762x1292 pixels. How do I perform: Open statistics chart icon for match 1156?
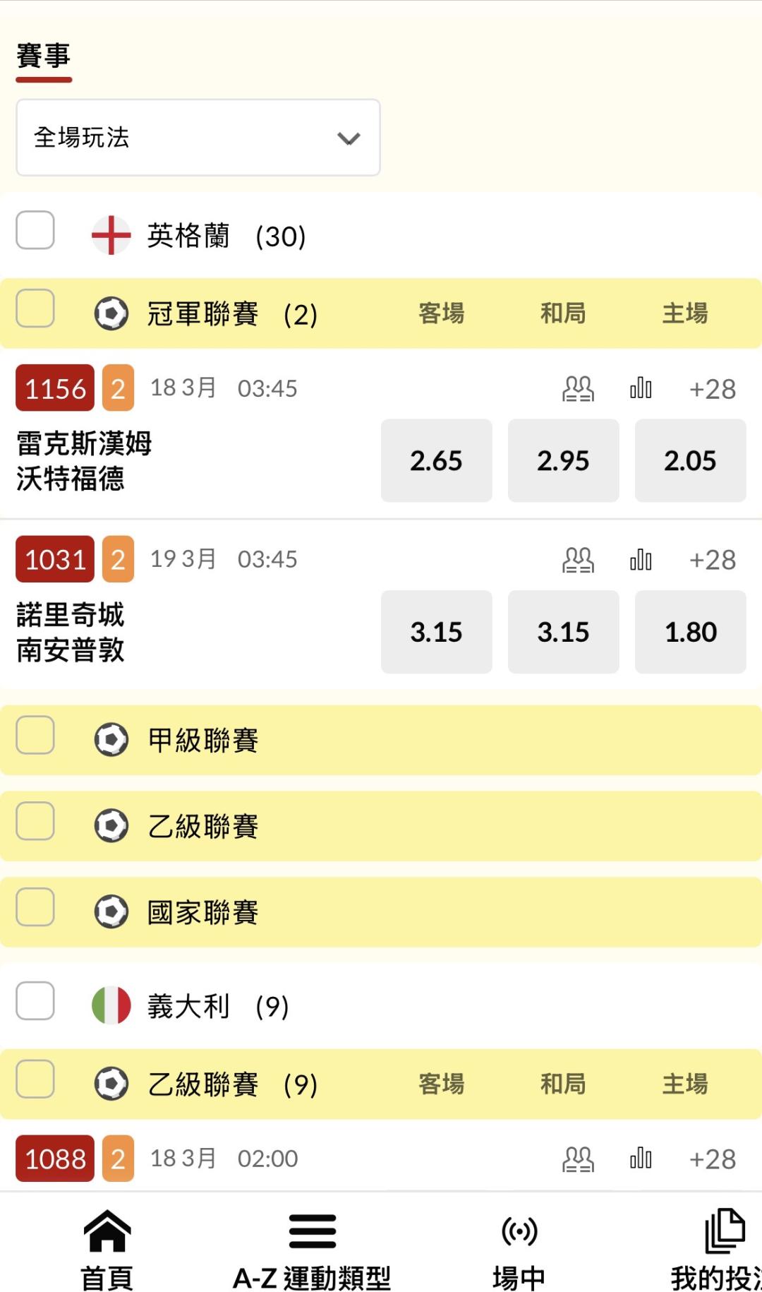(641, 388)
